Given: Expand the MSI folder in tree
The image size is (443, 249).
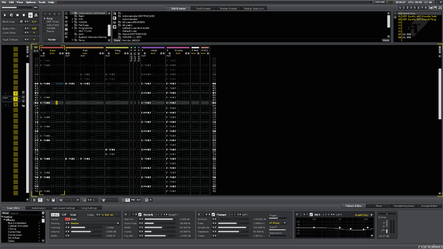Looking at the screenshot, I should [73, 19].
